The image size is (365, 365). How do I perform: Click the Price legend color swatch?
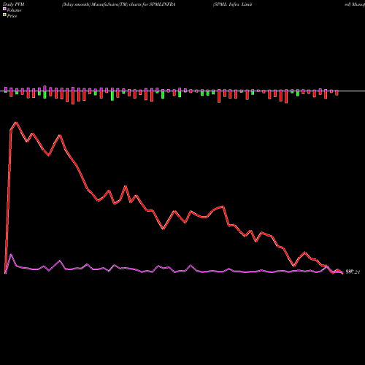click(x=4, y=15)
